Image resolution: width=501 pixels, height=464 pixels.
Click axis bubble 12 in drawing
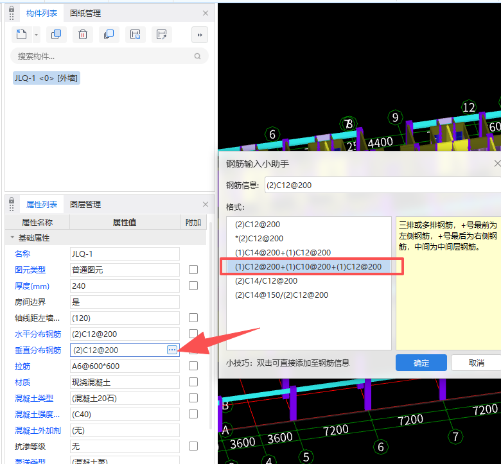[x=469, y=107]
